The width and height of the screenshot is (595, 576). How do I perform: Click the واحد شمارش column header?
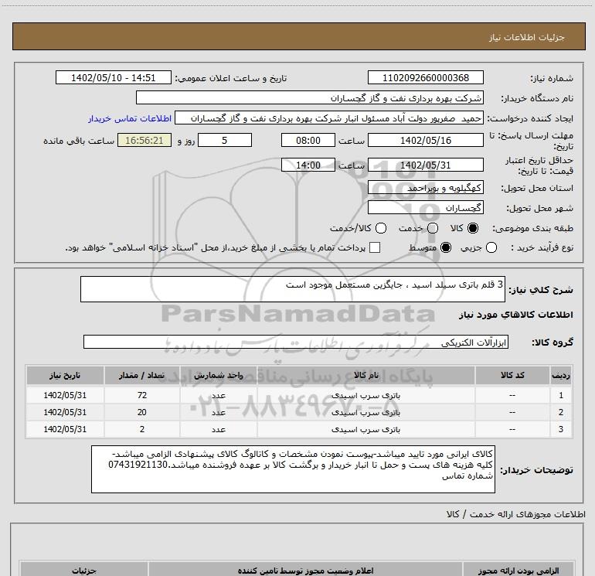219,376
